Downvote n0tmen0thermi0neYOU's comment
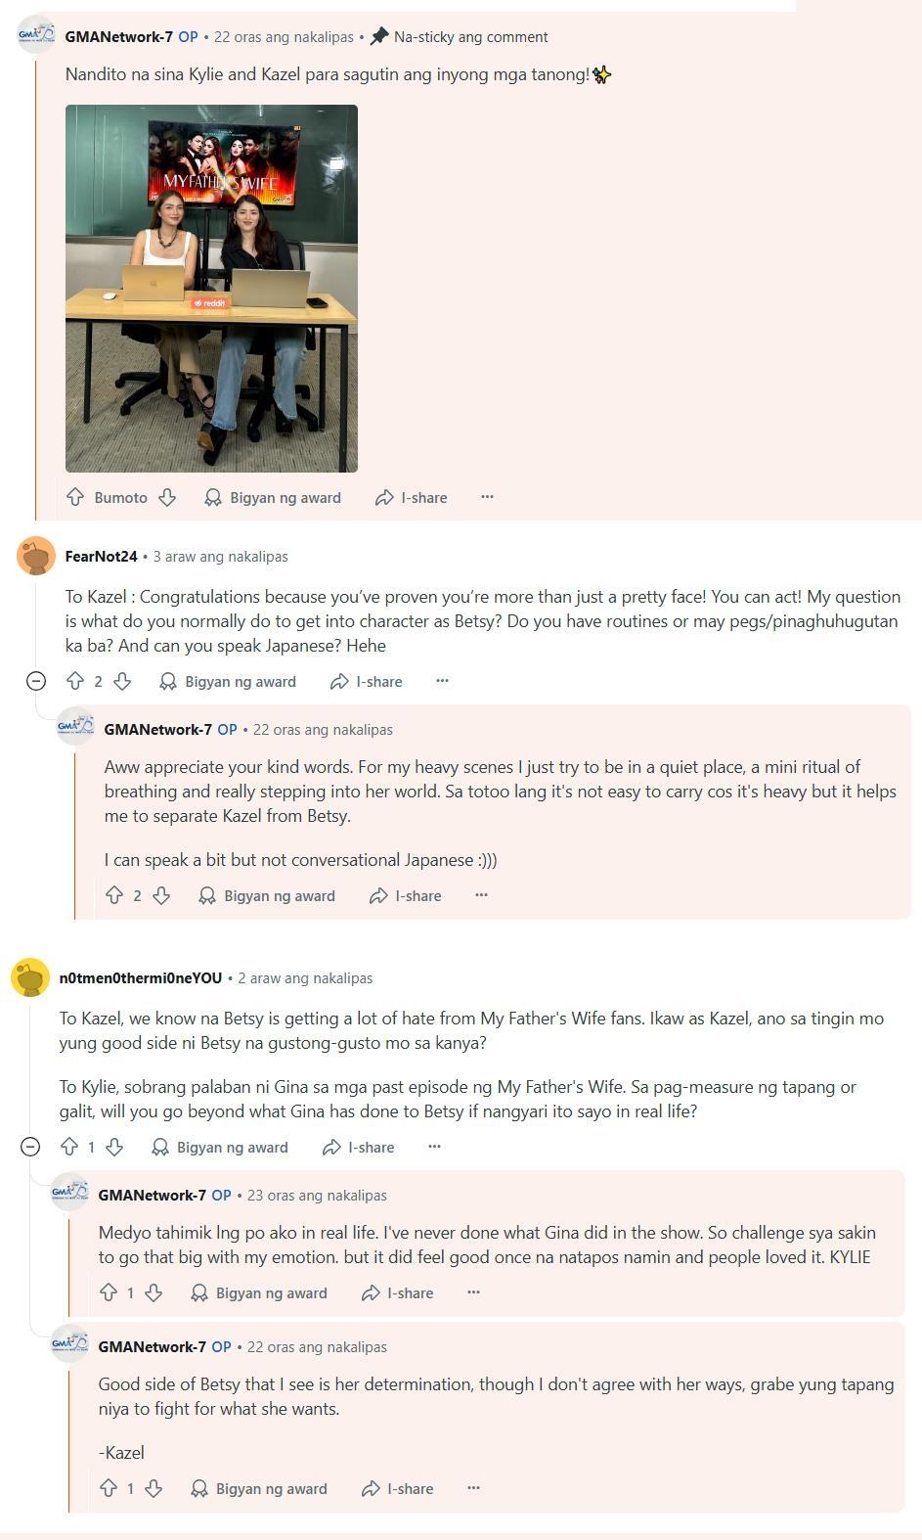Viewport: 922px width, 1540px height. [114, 1147]
